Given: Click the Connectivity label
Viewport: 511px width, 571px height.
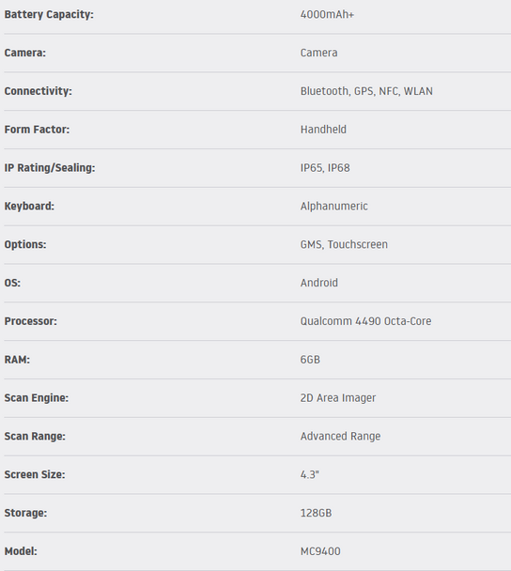Looking at the screenshot, I should [39, 91].
